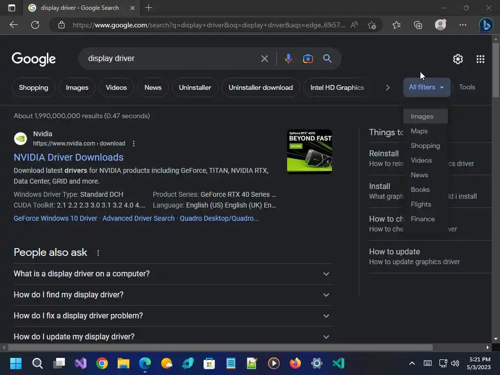Click in the Google search input field
The height and width of the screenshot is (375, 500).
tap(172, 59)
